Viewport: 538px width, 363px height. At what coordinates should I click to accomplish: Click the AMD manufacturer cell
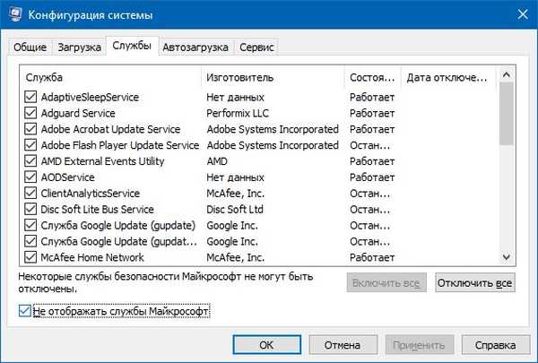(x=217, y=161)
